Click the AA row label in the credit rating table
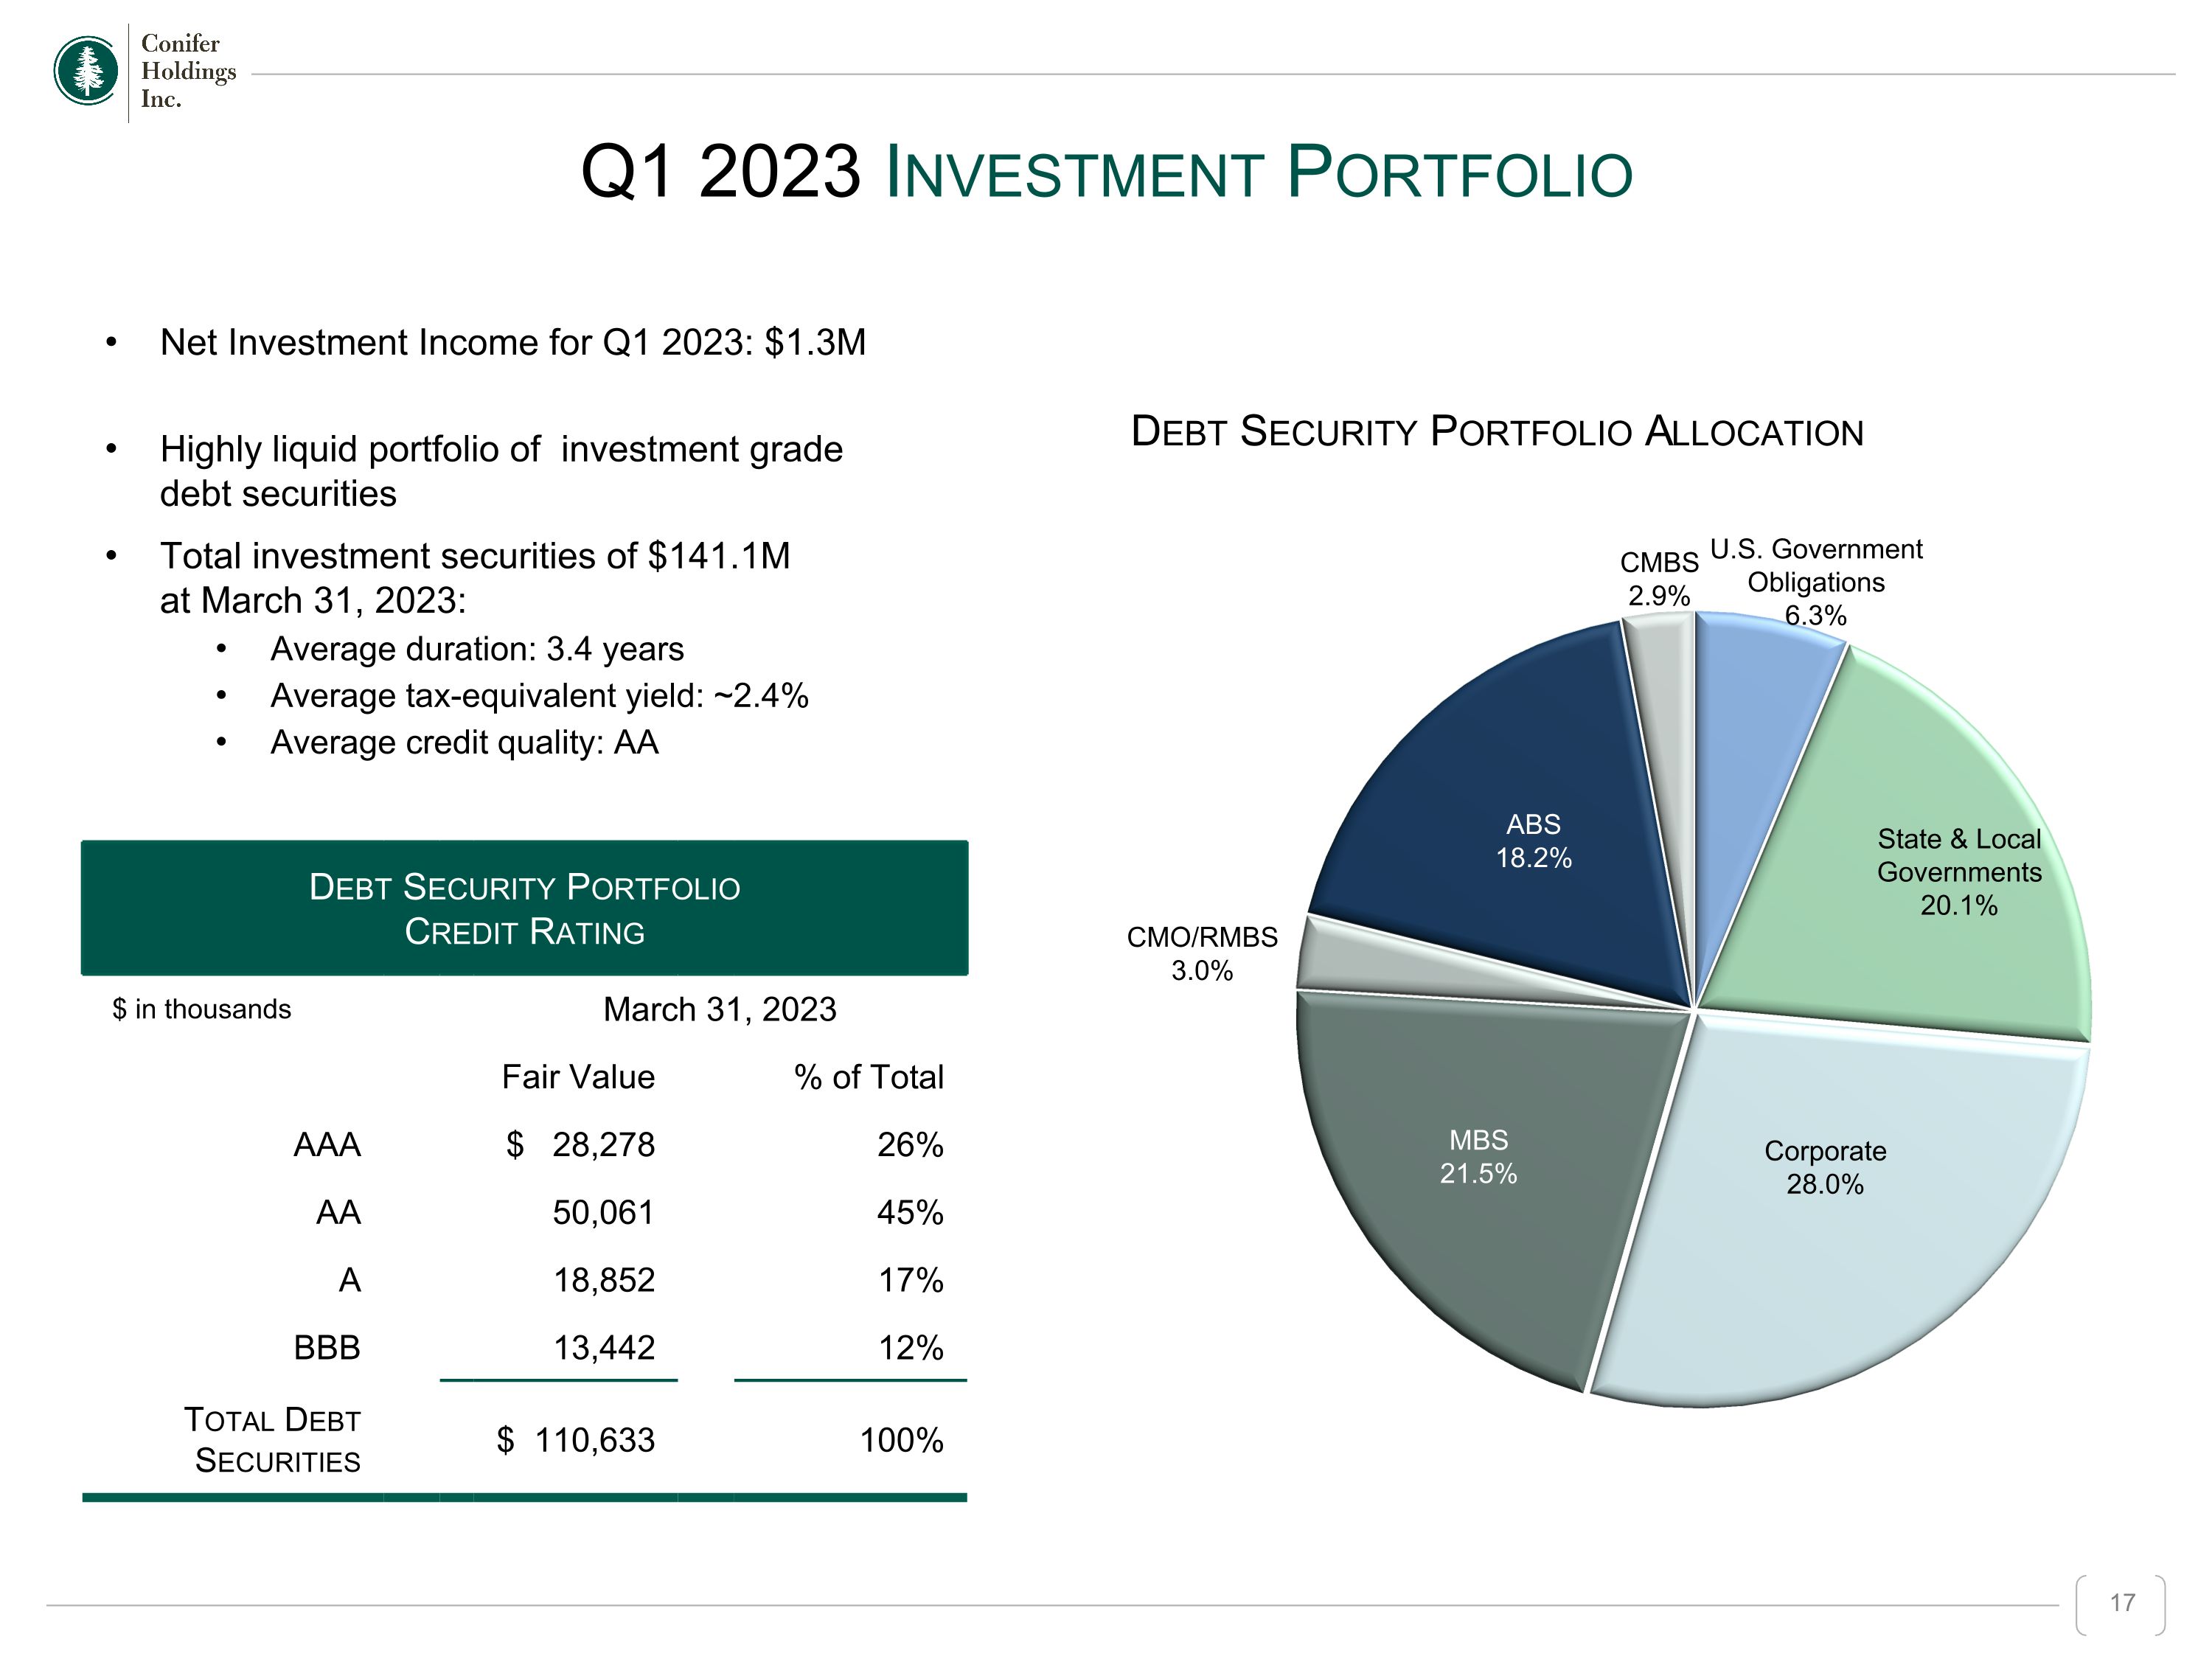The image size is (2212, 1659). pyautogui.click(x=338, y=1213)
